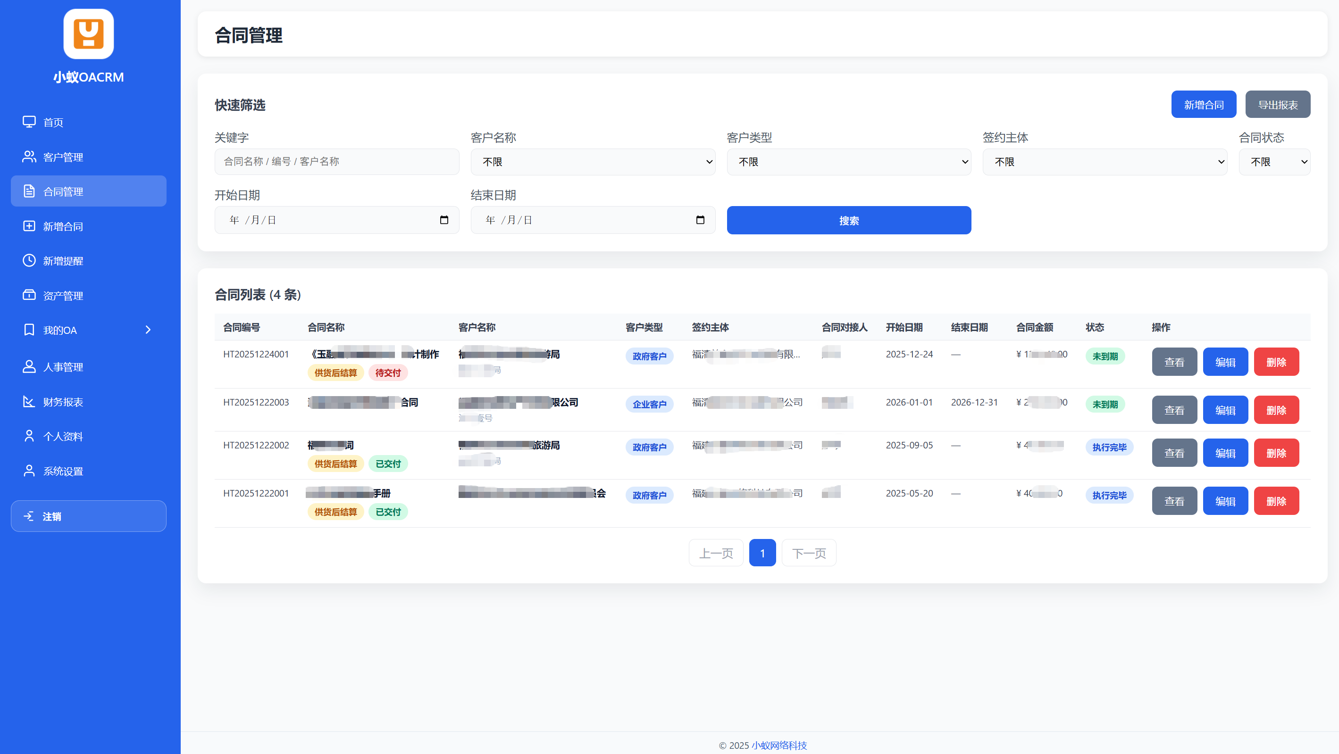Click the clock icon for 新增提醒
Viewport: 1339px width, 754px height.
click(x=29, y=260)
